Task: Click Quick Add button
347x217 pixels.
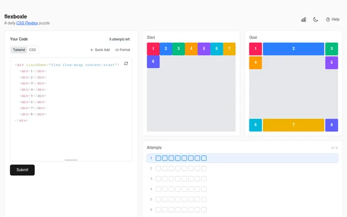Action: [x=100, y=50]
